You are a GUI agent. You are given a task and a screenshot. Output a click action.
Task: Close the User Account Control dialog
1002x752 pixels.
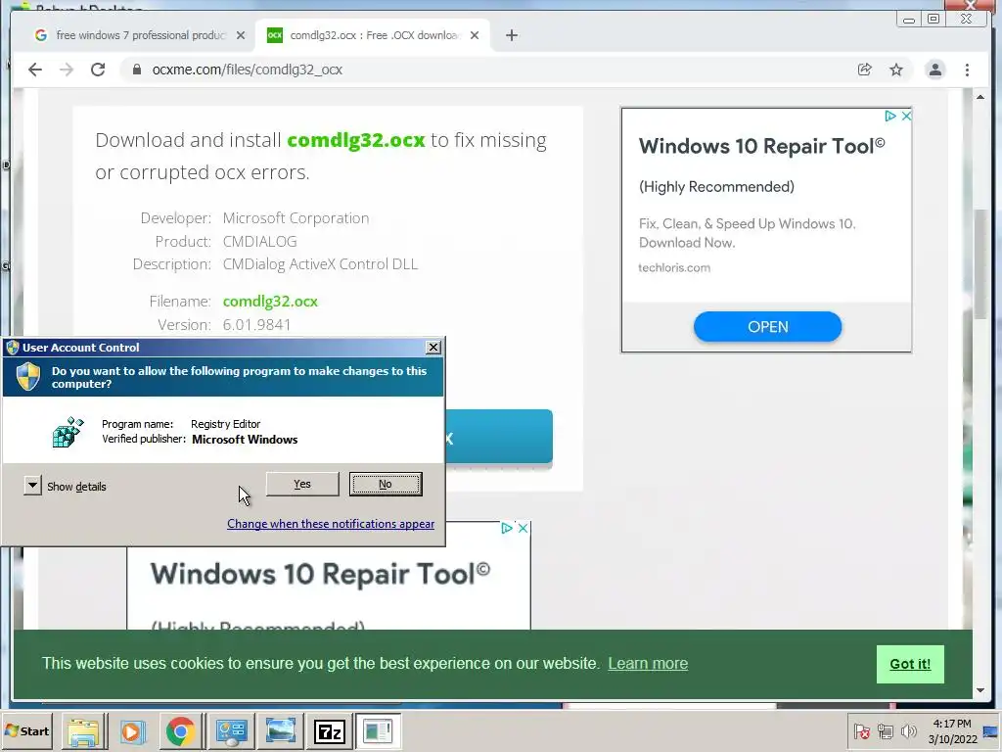[x=433, y=348]
